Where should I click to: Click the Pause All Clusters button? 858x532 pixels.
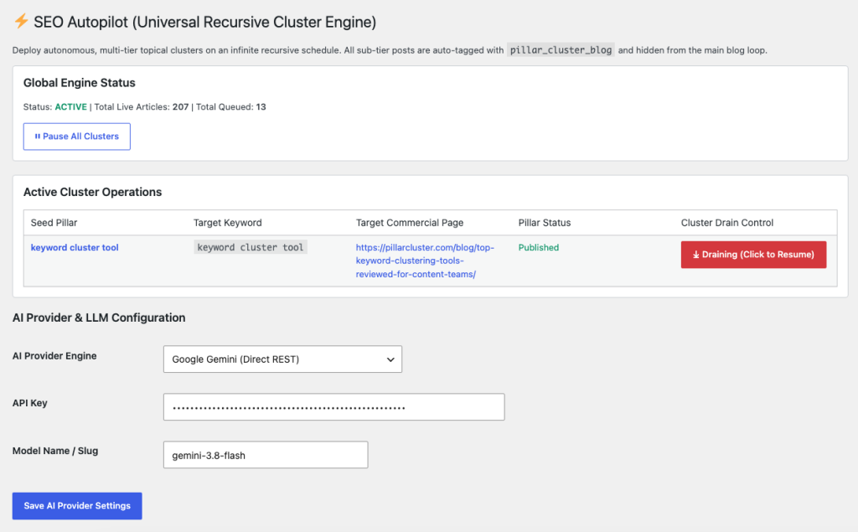pos(76,137)
